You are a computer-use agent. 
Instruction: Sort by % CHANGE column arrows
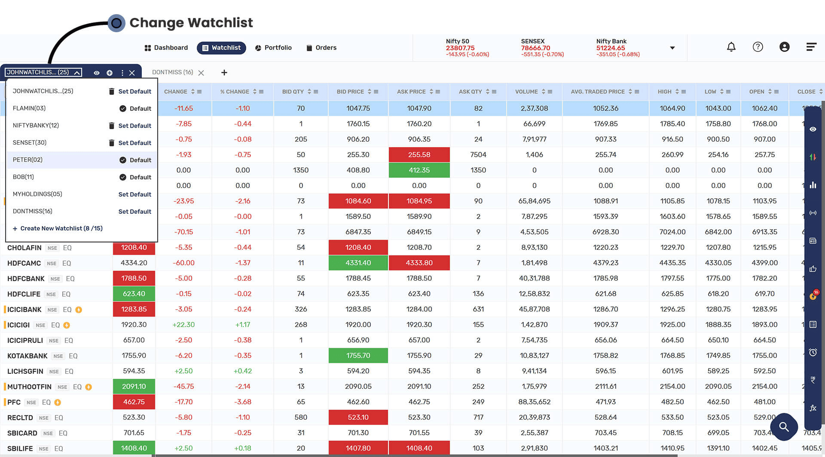(x=255, y=91)
